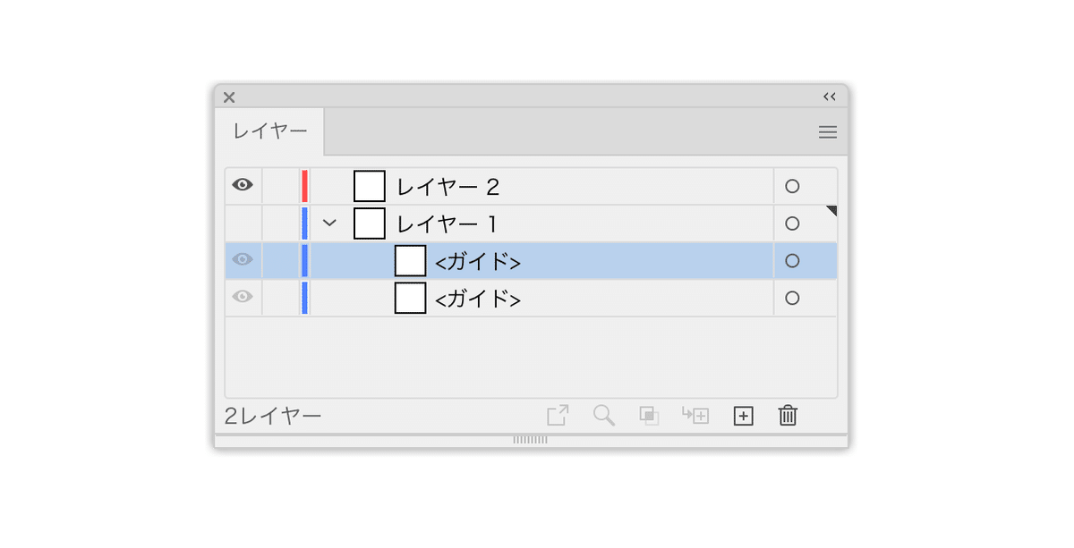Collapse レイヤー 1 using its disclosure arrow
This screenshot has height=548, width=1074.
[329, 223]
